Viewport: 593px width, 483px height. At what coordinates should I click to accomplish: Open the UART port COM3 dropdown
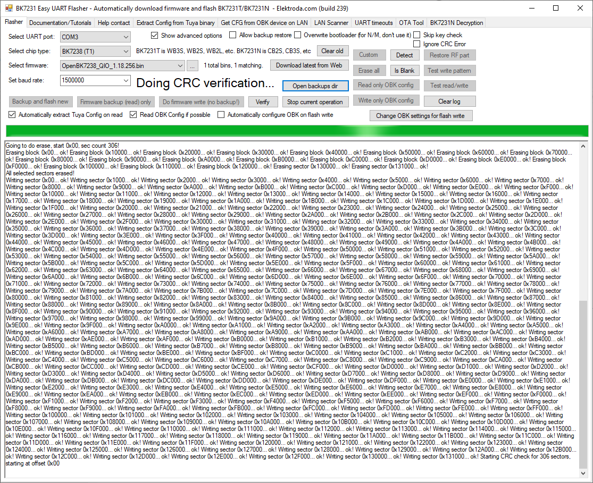(x=95, y=37)
